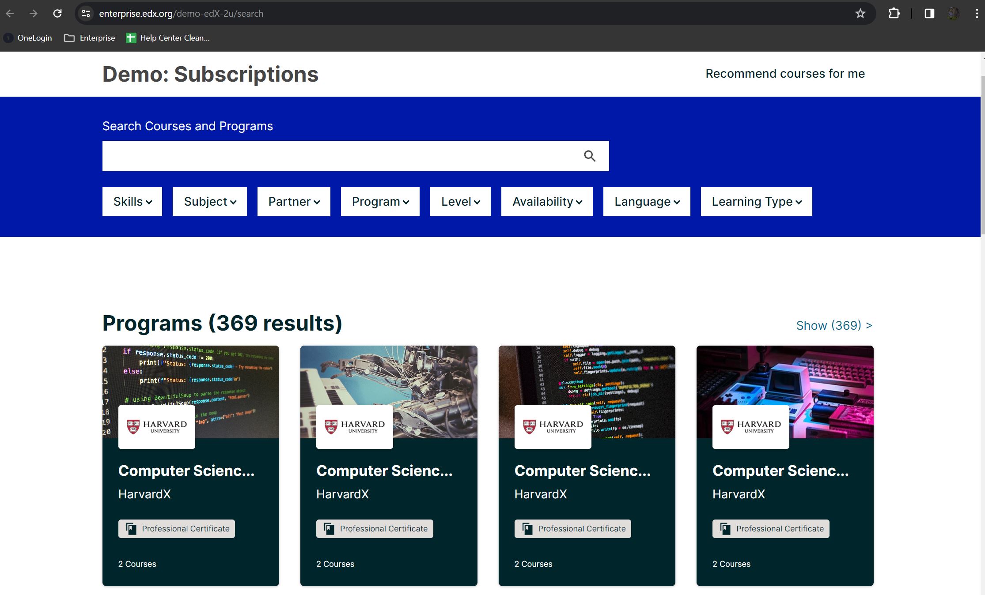This screenshot has width=985, height=595.
Task: Click the browser back arrow
Action: pos(10,13)
